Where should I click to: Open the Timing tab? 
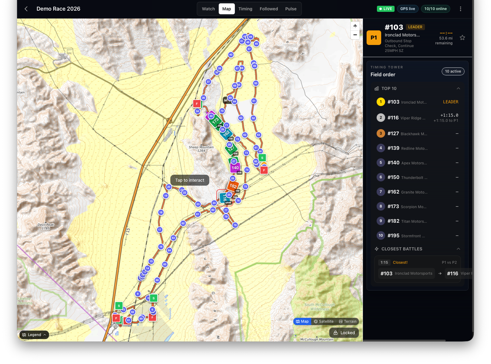[245, 9]
